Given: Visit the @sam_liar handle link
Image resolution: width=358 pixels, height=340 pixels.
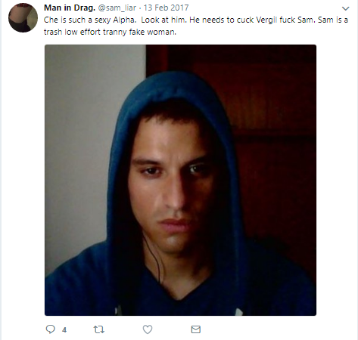Looking at the screenshot, I should 117,8.
